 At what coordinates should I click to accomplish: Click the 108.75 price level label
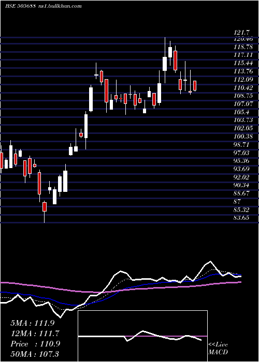tap(243, 96)
